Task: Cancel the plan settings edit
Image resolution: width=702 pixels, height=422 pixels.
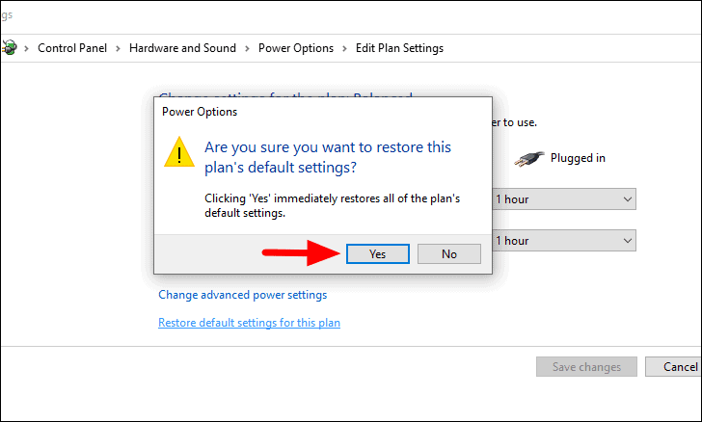Action: coord(674,367)
